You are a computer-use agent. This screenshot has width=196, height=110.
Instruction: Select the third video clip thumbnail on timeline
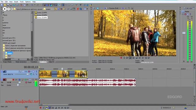click(x=81, y=74)
